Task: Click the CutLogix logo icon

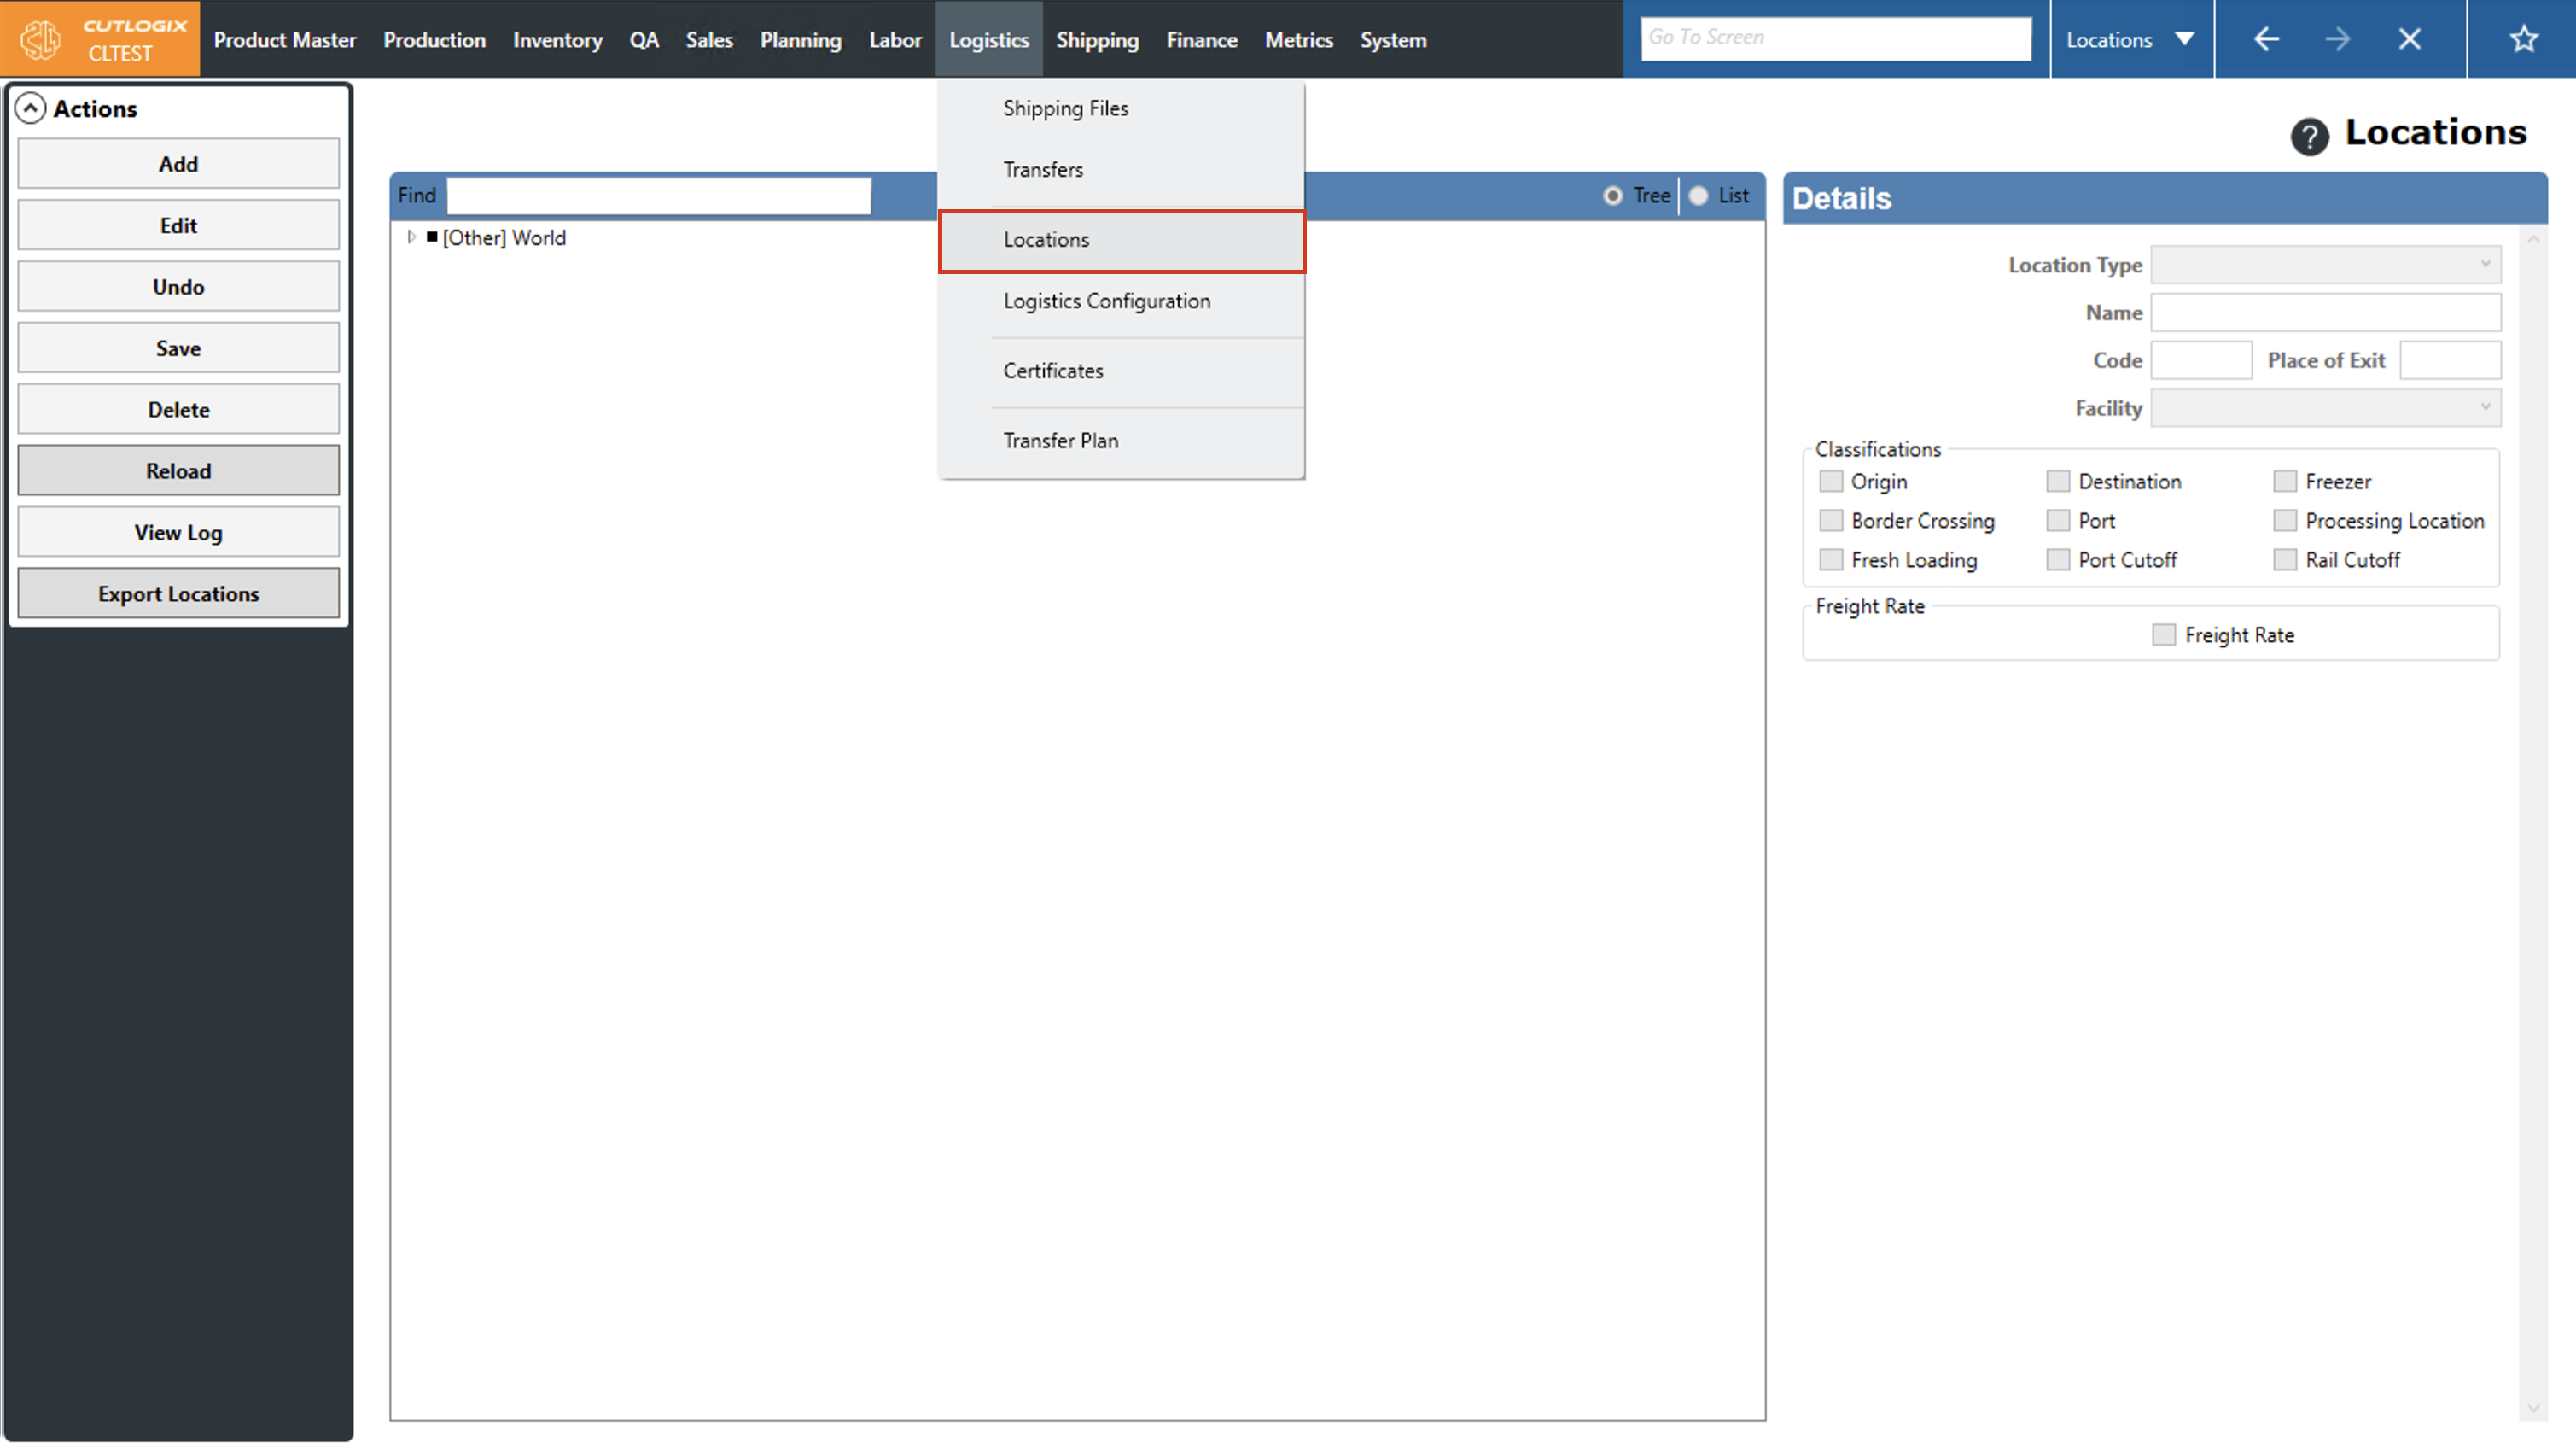Action: (41, 39)
